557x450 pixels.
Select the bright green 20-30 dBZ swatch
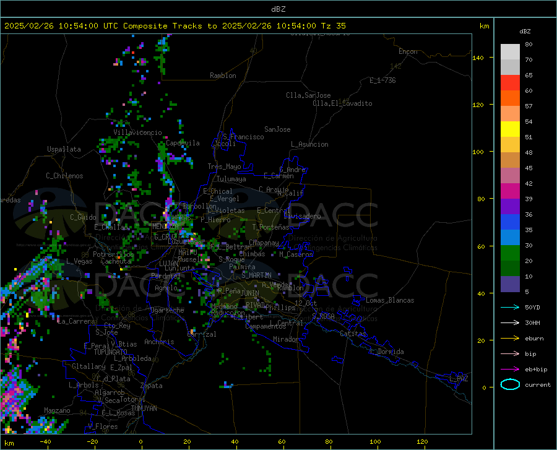pos(510,253)
